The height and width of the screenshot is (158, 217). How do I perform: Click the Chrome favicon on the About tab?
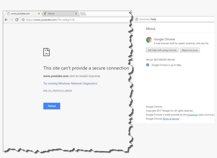coord(46,13)
